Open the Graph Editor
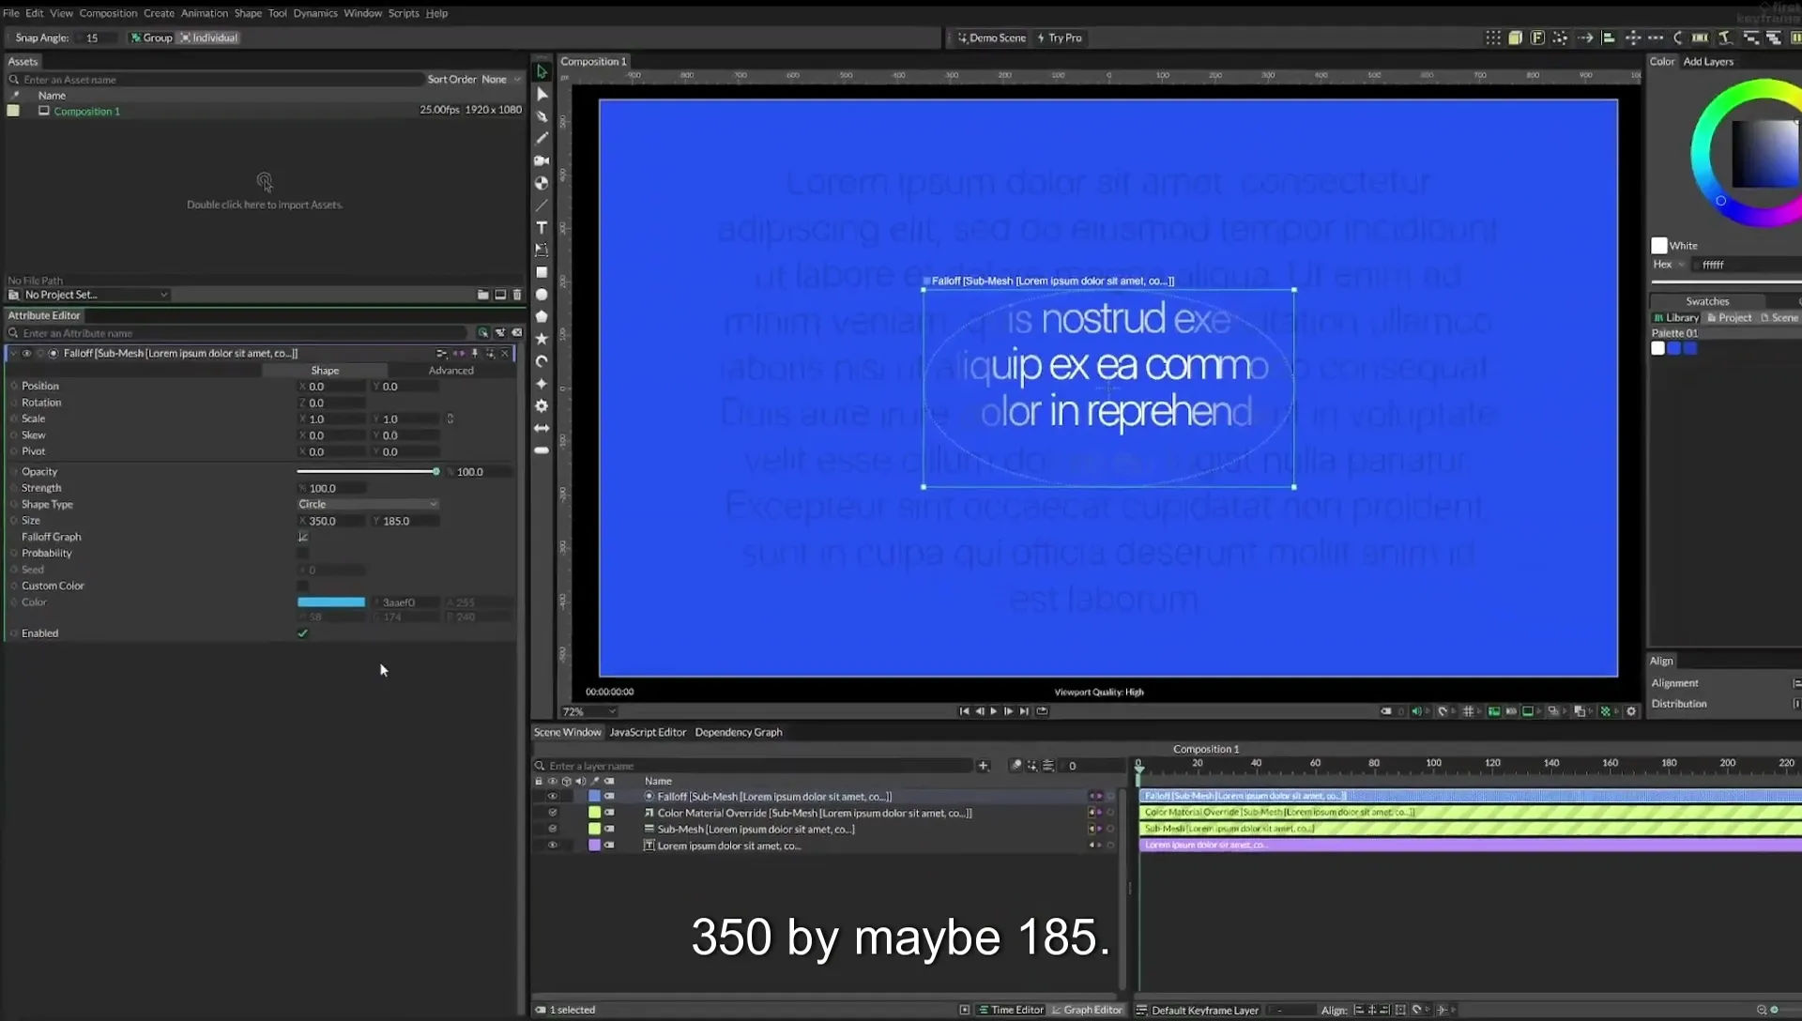Image resolution: width=1802 pixels, height=1021 pixels. click(x=1087, y=1011)
